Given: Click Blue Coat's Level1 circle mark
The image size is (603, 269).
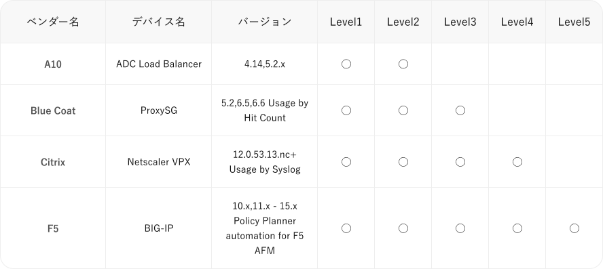Looking at the screenshot, I should coord(346,110).
